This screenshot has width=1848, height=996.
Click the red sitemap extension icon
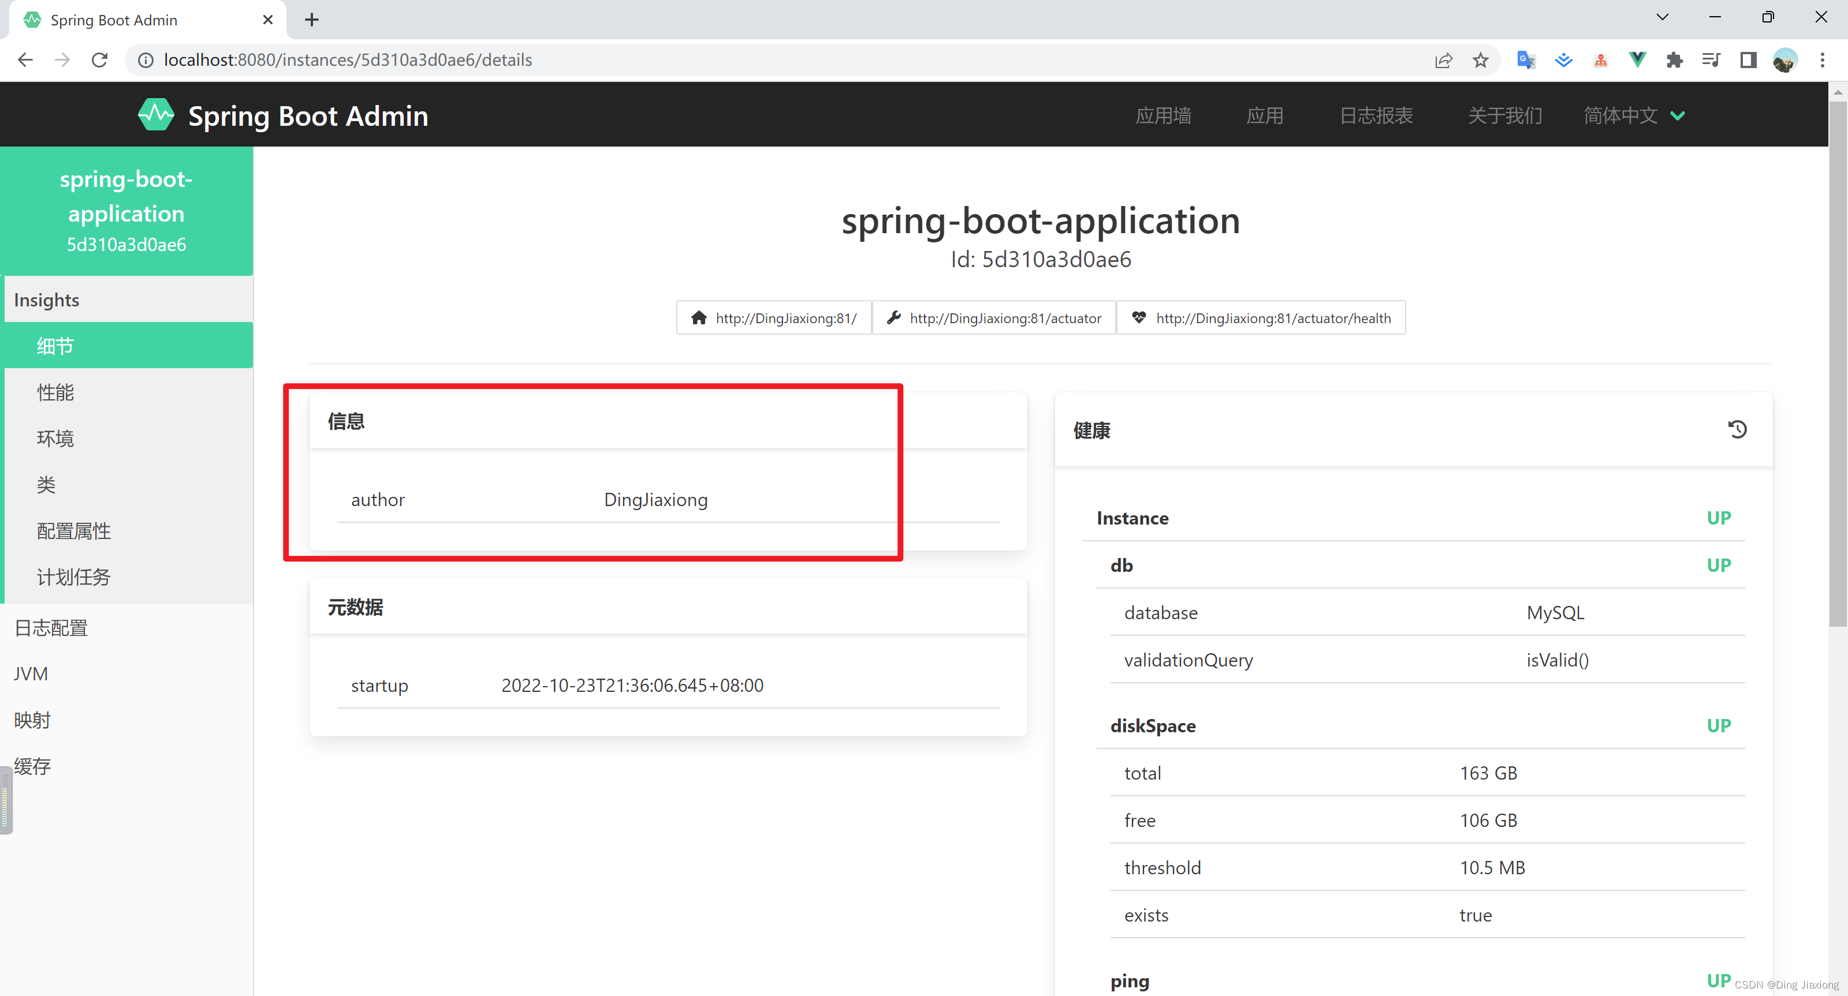pos(1600,60)
